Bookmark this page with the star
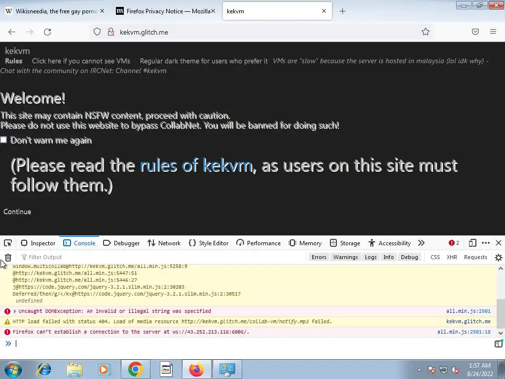The height and width of the screenshot is (379, 505). pos(426,32)
